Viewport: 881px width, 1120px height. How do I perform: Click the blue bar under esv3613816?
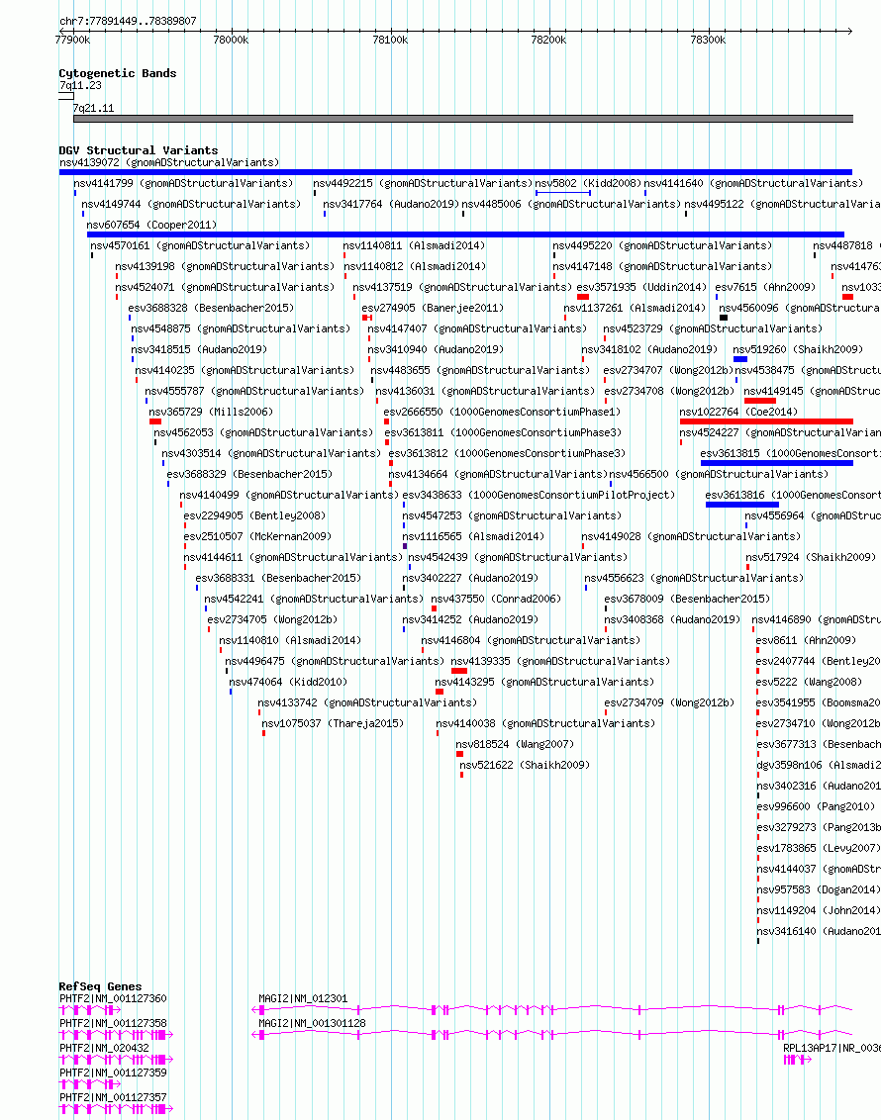742,505
